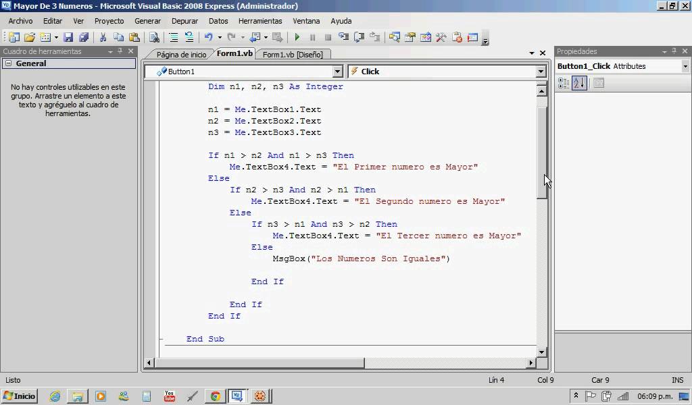692x405 pixels.
Task: Open the Propiedades window position dropdown
Action: 664,51
